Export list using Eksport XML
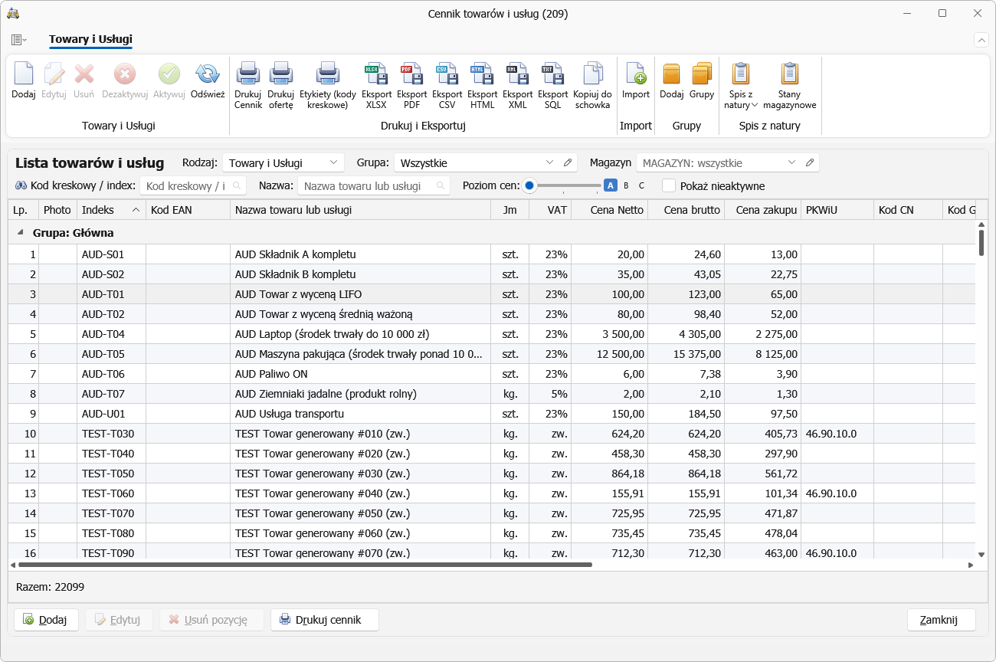The image size is (996, 662). (x=518, y=74)
